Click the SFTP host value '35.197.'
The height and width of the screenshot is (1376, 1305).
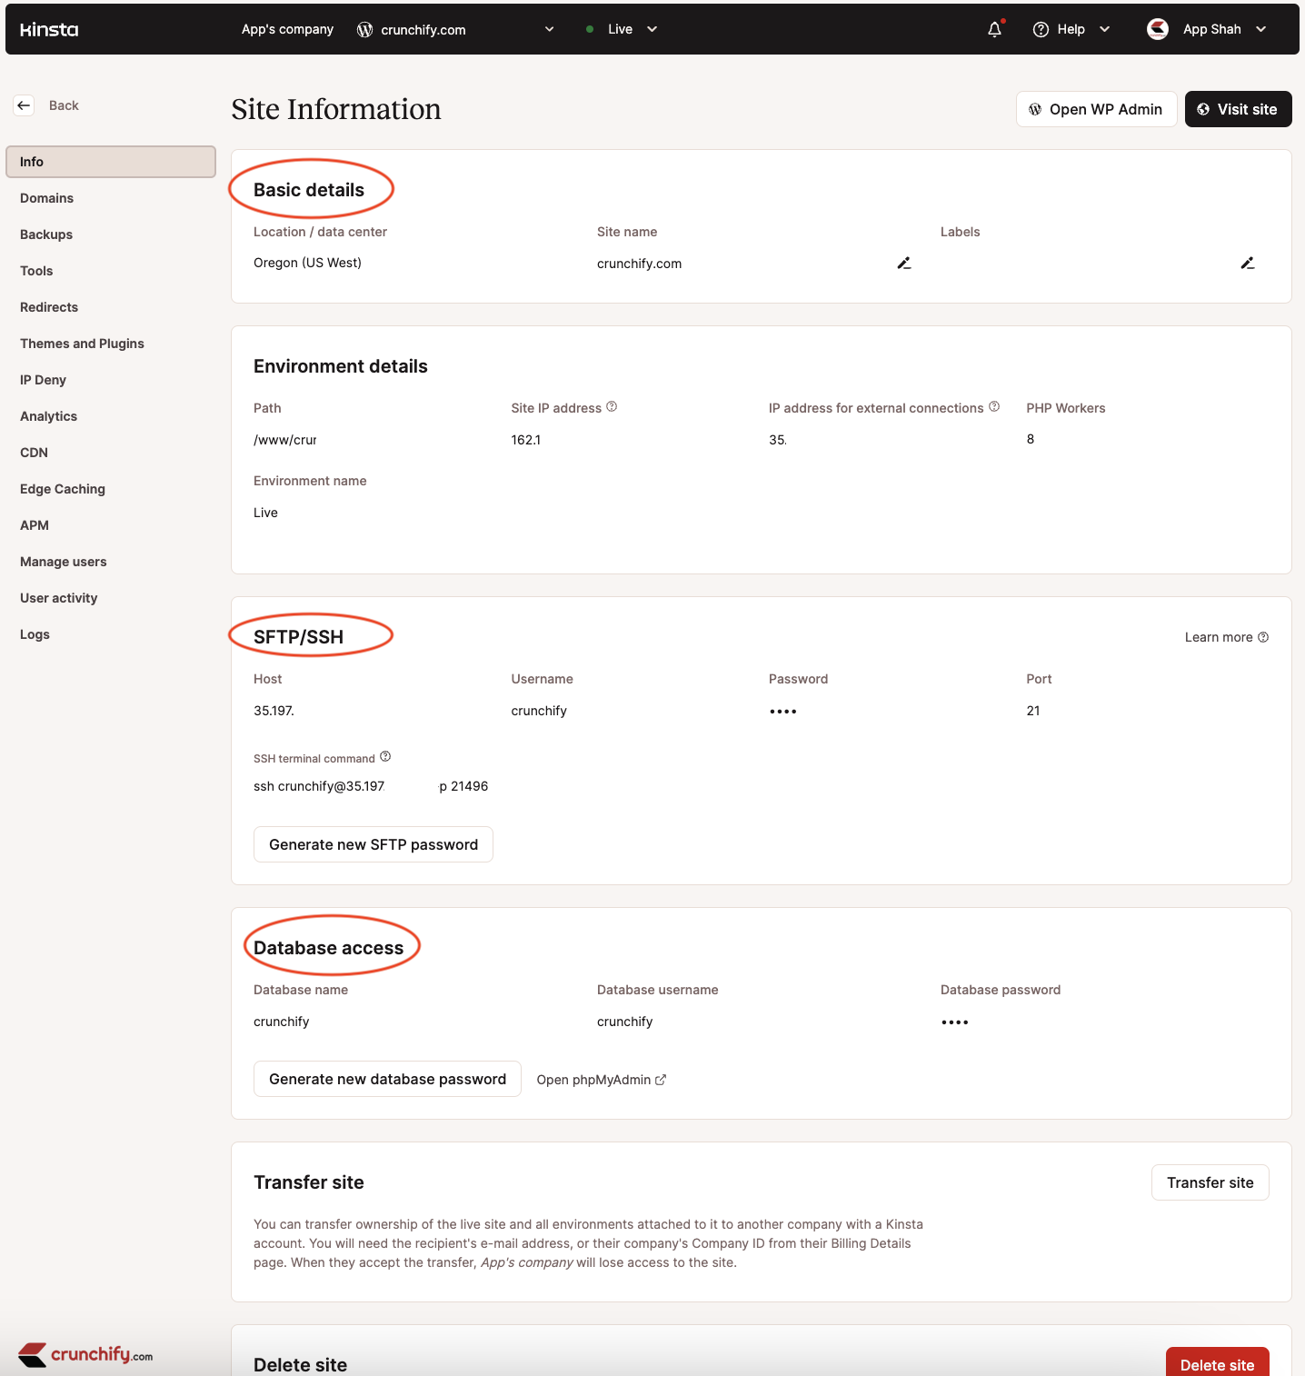pos(274,711)
